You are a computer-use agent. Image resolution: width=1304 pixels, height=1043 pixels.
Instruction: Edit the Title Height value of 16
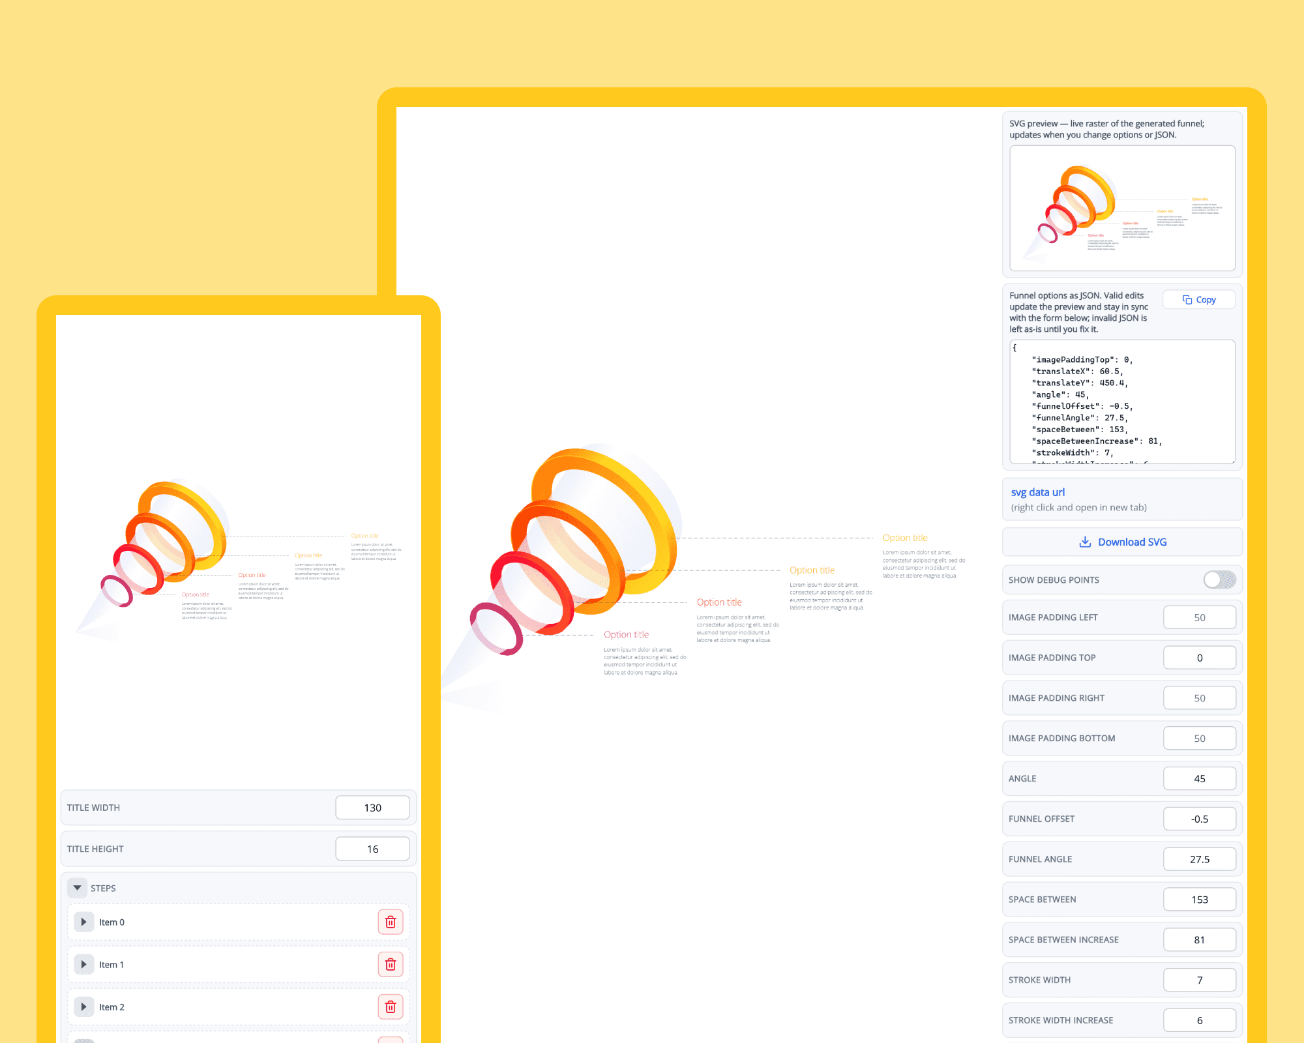pos(372,848)
